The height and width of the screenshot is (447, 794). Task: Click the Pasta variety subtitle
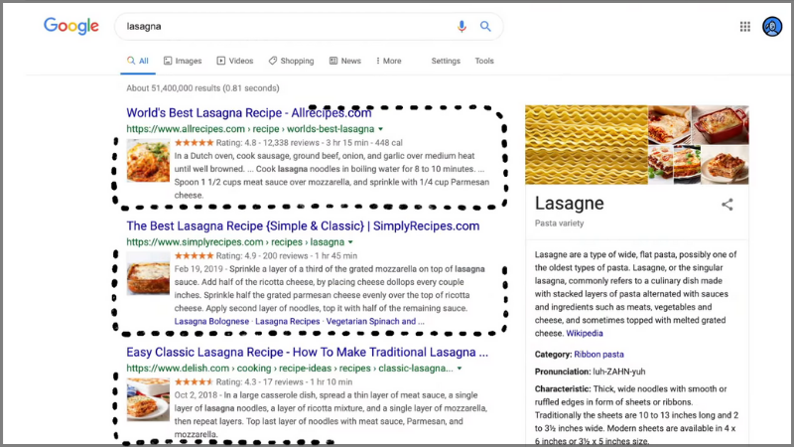(x=559, y=223)
